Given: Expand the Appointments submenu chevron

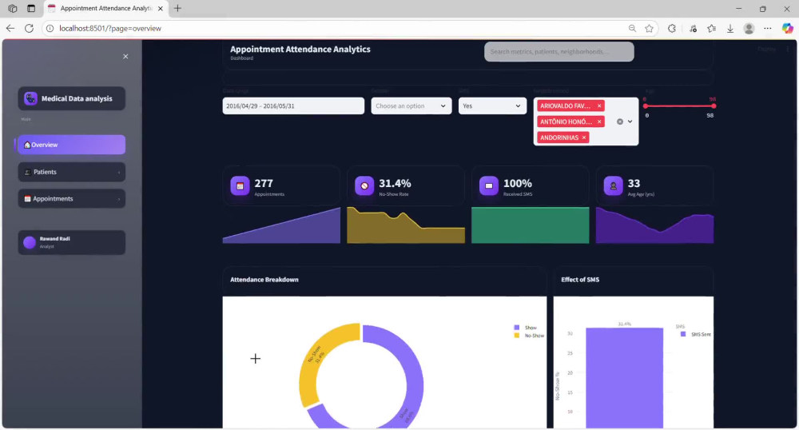Looking at the screenshot, I should pyautogui.click(x=119, y=199).
